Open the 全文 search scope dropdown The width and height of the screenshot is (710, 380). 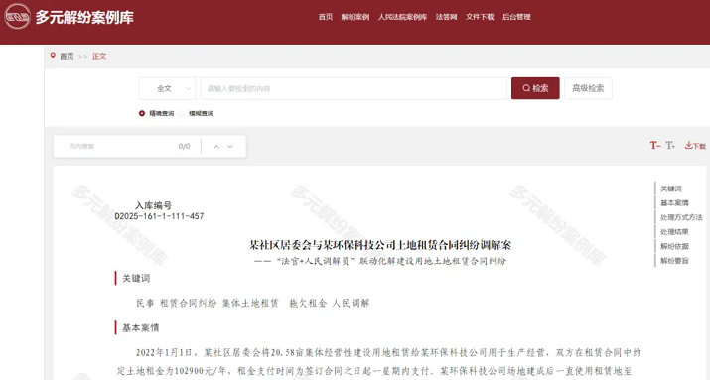click(x=167, y=88)
